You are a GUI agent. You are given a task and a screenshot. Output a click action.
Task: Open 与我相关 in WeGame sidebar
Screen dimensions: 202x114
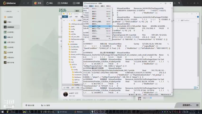[x=9, y=17]
